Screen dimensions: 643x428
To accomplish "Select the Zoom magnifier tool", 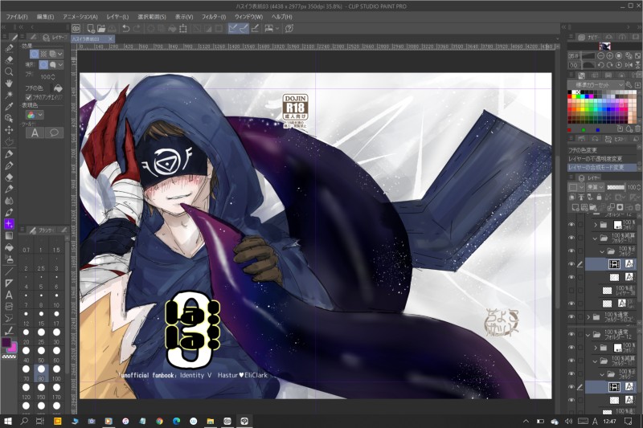I will pyautogui.click(x=9, y=71).
